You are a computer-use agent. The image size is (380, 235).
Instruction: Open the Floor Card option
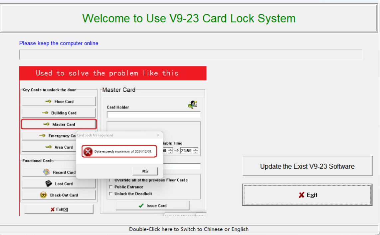pos(59,102)
